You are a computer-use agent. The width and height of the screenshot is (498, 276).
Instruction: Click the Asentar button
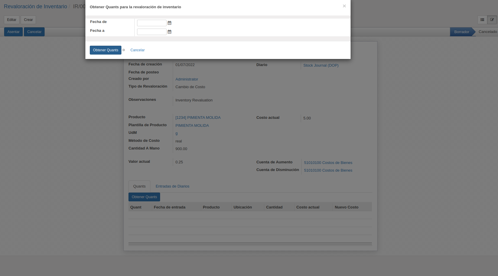[14, 32]
